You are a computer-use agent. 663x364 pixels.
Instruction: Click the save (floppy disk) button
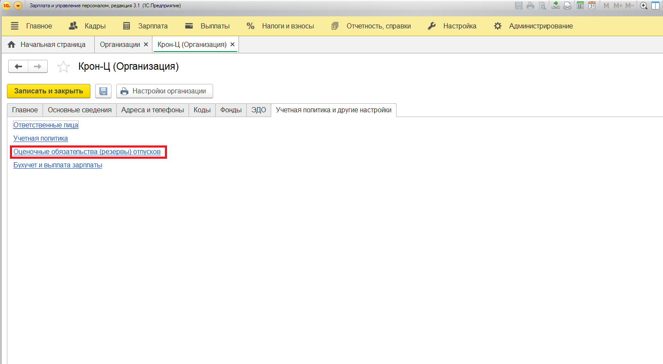point(103,91)
